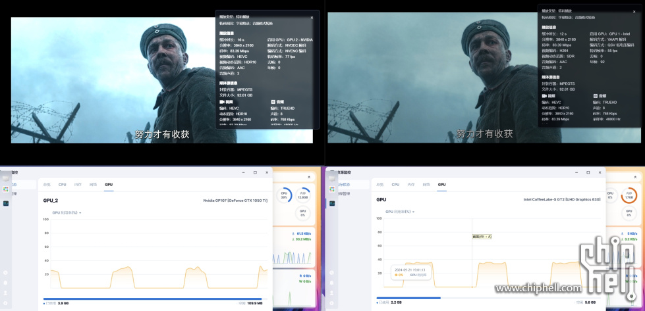Click the desktop icon at top of right window sidebar
Screen dimensions: 645x311
[x=332, y=178]
